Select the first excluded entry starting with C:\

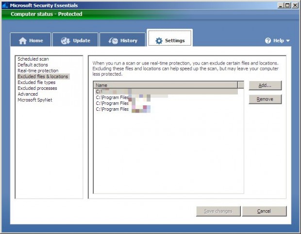tap(166, 92)
